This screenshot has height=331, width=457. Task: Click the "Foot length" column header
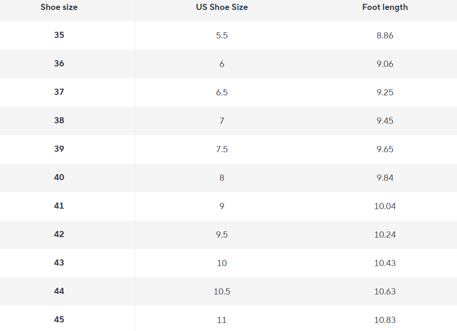[x=385, y=7]
